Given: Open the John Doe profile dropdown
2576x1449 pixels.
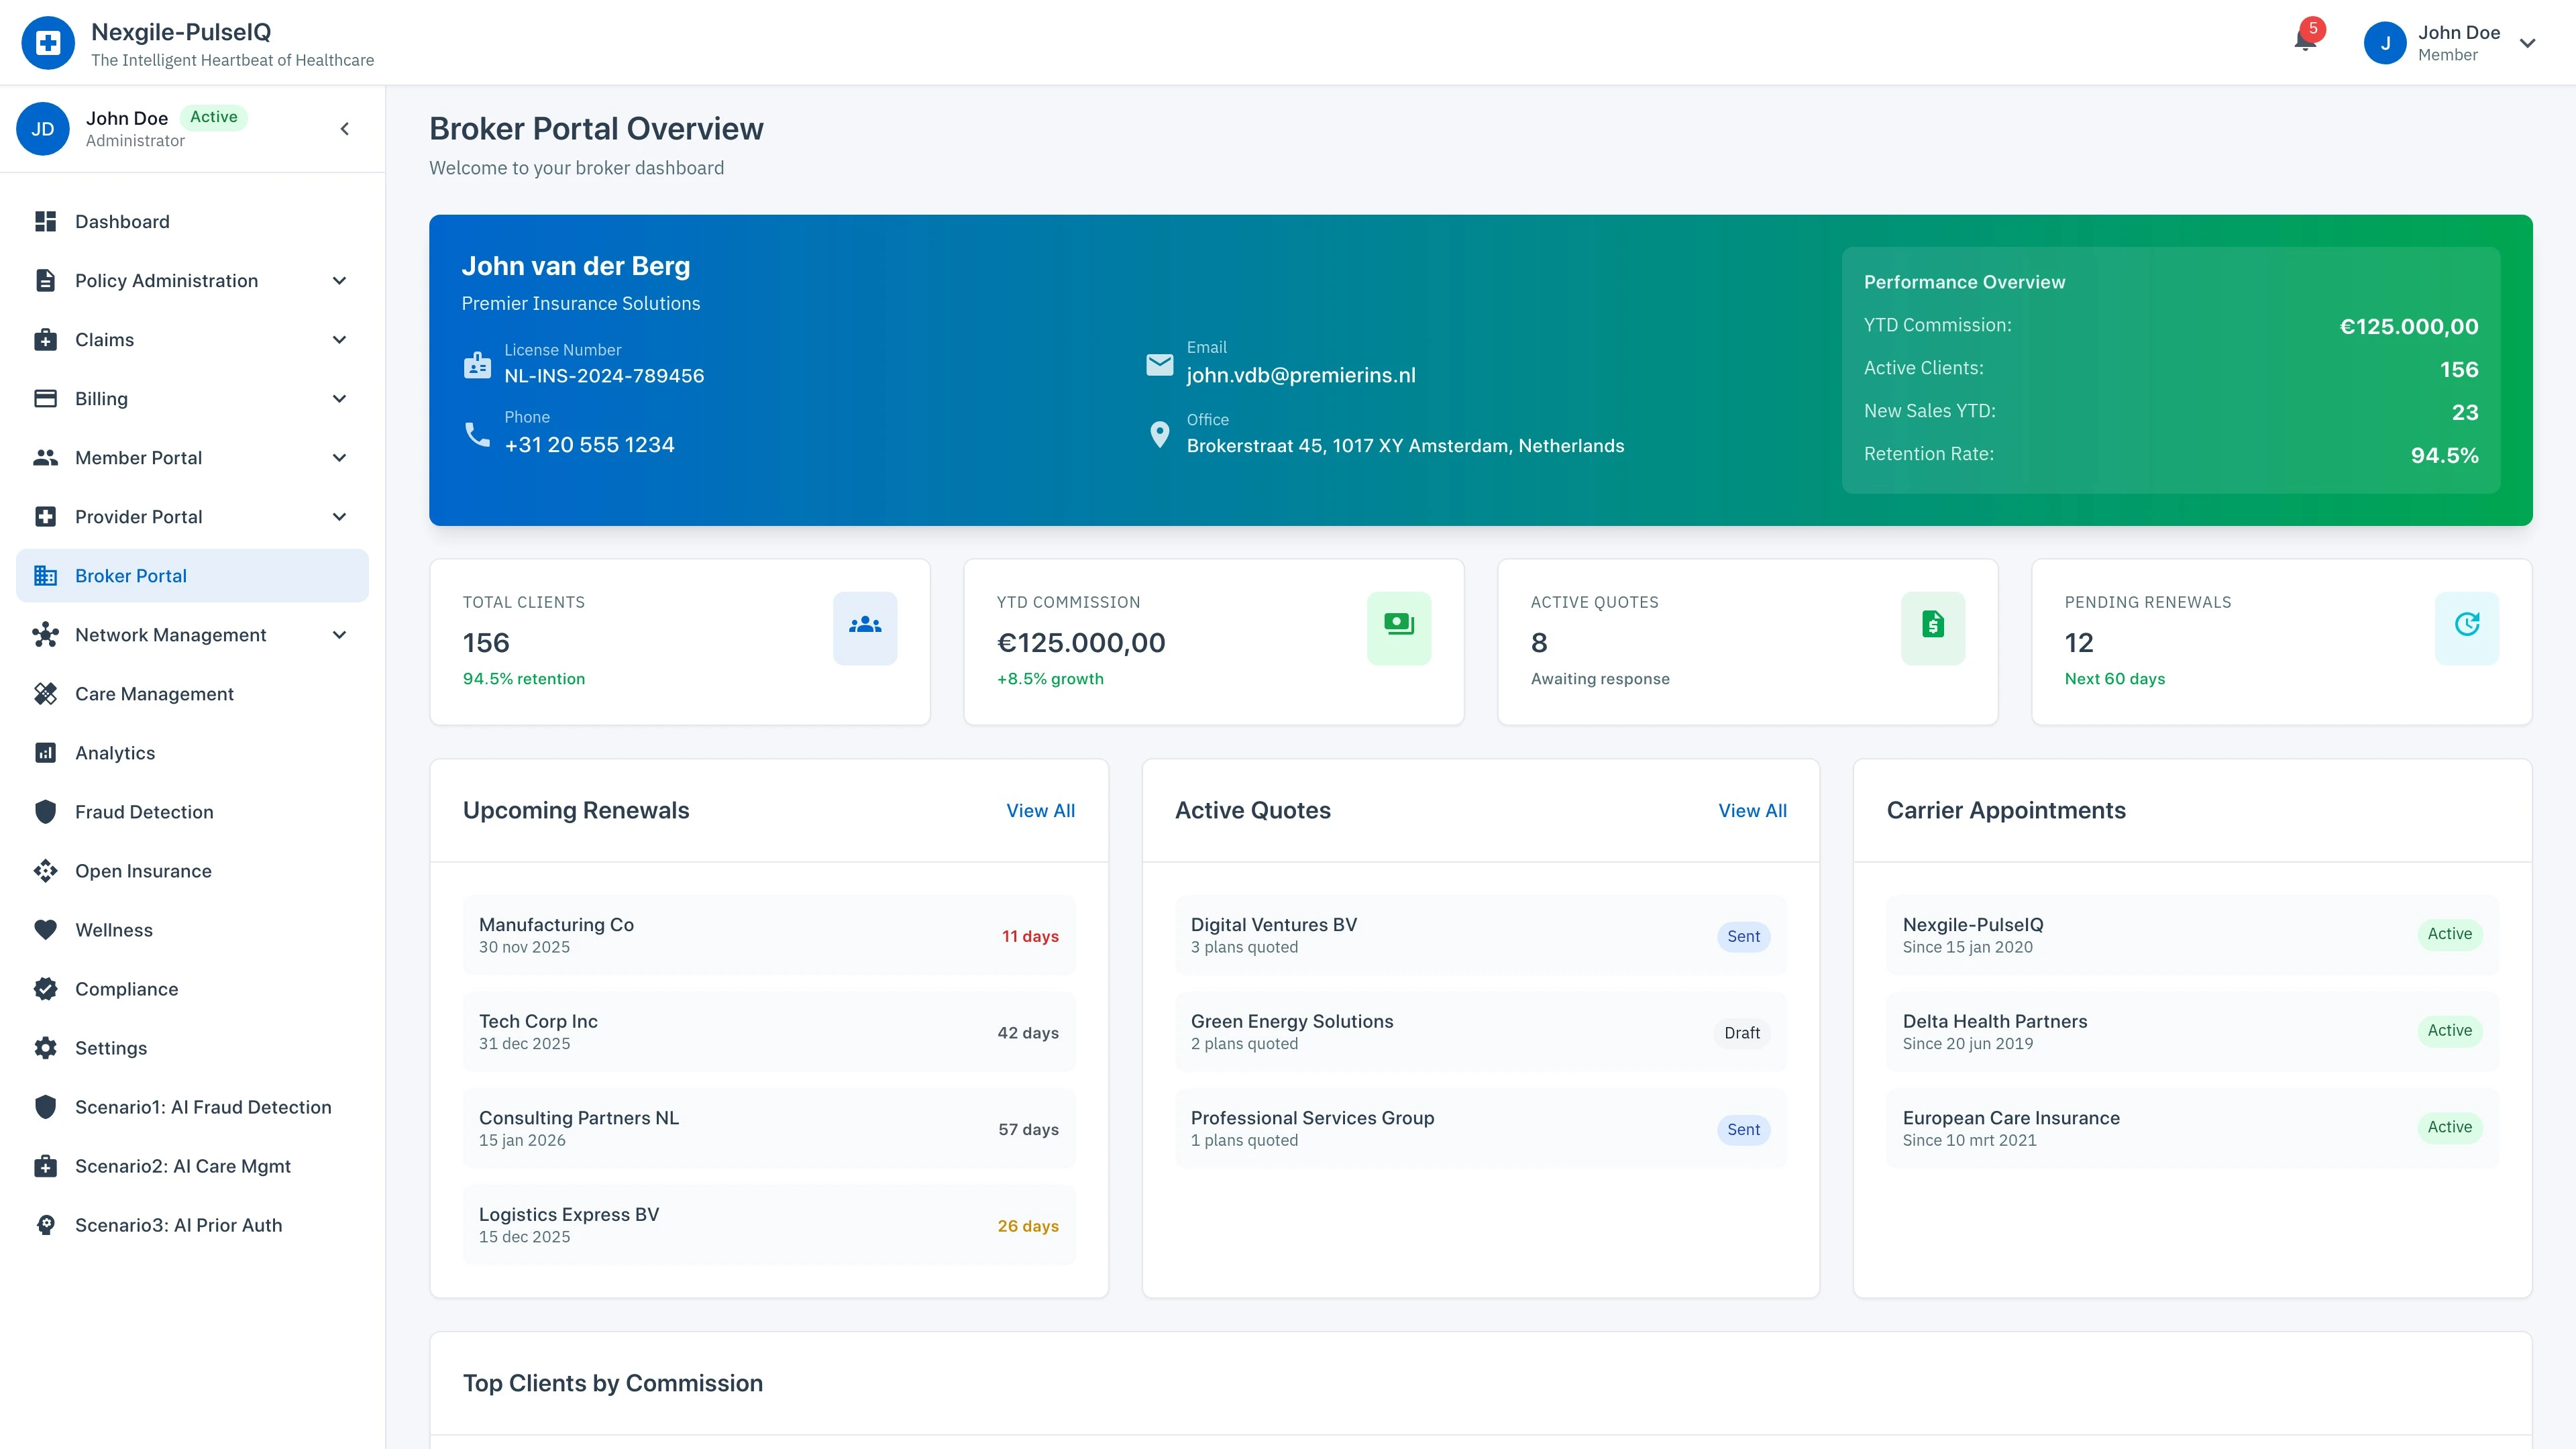Looking at the screenshot, I should [2527, 43].
